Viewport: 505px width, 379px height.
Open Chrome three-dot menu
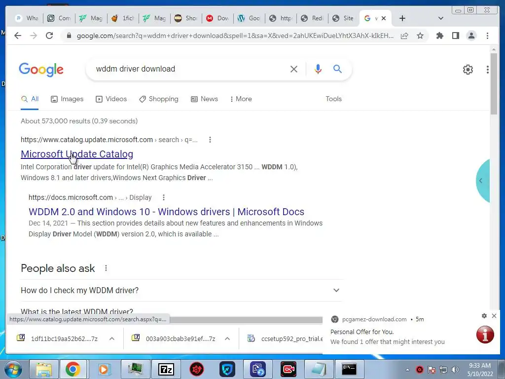(487, 36)
